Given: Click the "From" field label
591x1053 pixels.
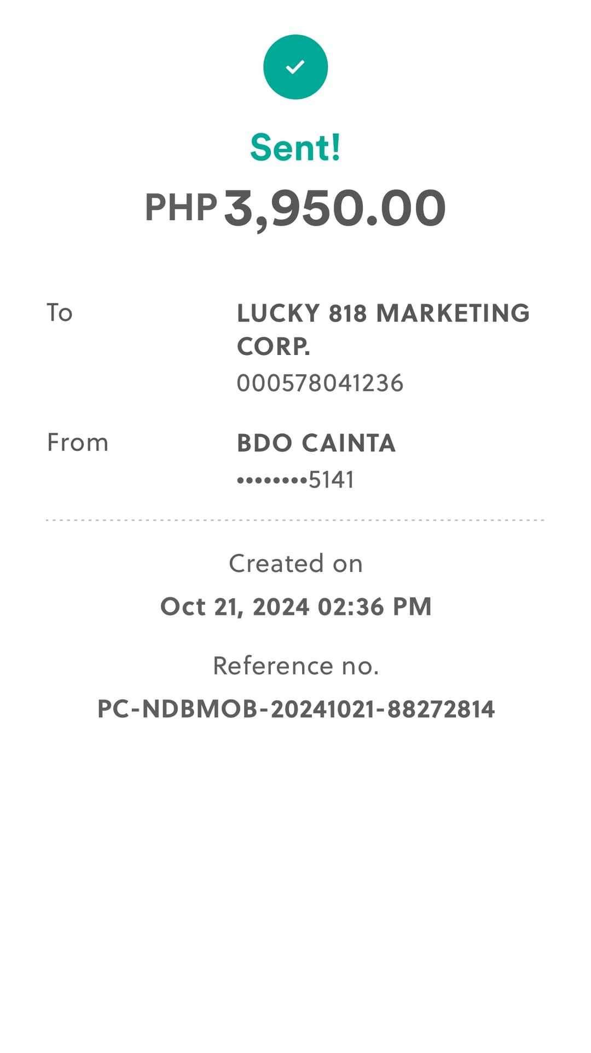Looking at the screenshot, I should (x=78, y=443).
